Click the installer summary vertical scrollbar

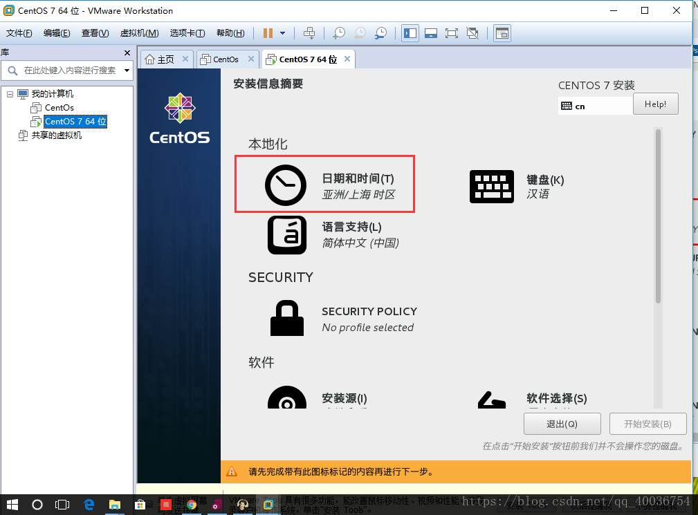pyautogui.click(x=658, y=216)
